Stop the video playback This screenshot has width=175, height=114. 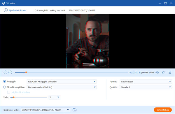[10, 73]
